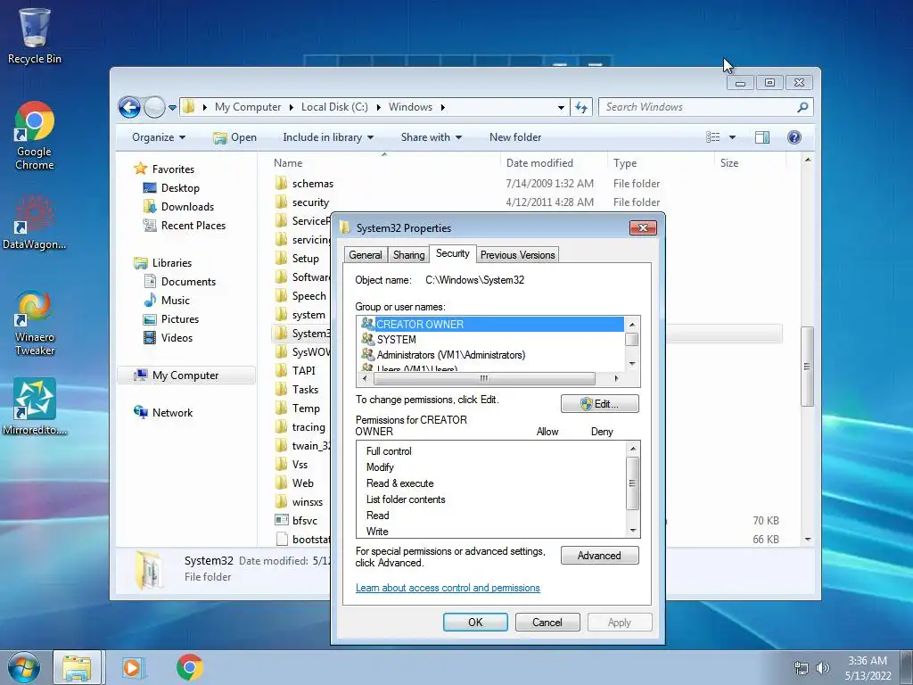This screenshot has width=913, height=685.
Task: Open the network tray icon
Action: (802, 669)
